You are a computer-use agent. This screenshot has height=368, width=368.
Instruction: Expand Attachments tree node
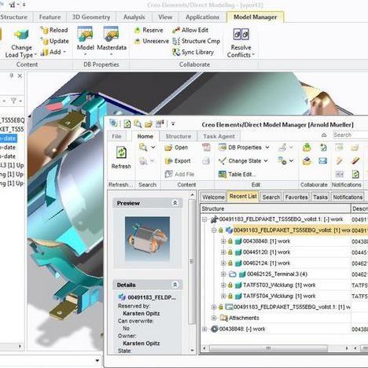click(x=214, y=318)
